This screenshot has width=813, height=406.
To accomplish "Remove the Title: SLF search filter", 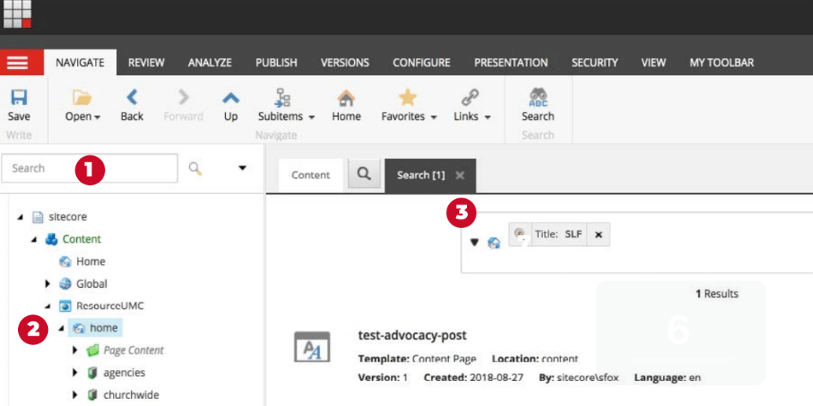I will coord(598,234).
